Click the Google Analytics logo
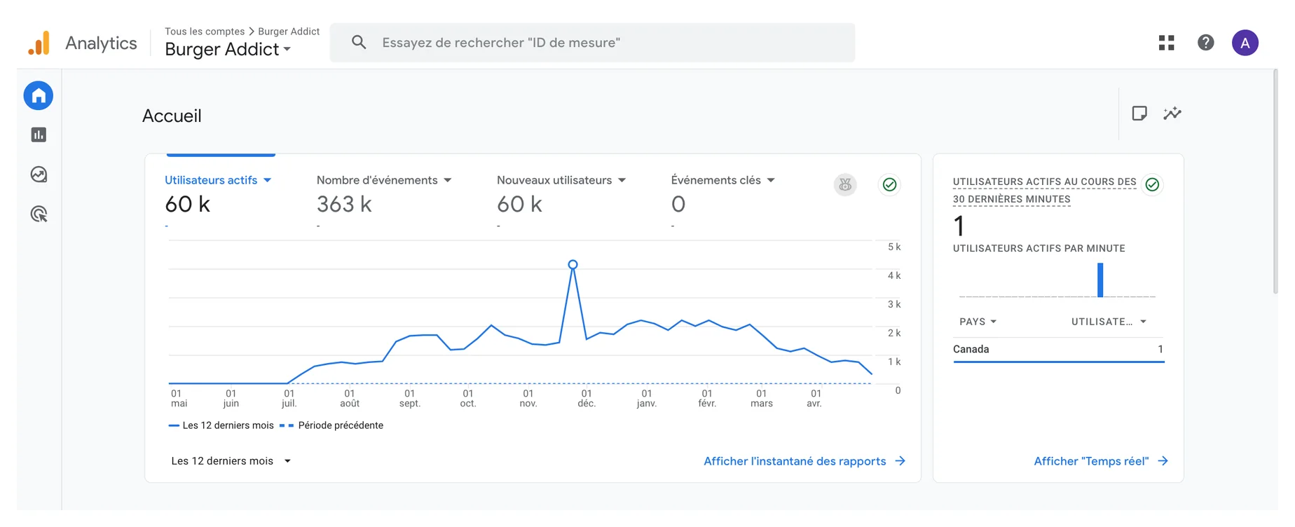Screen dimensions: 1295x527 pos(39,43)
